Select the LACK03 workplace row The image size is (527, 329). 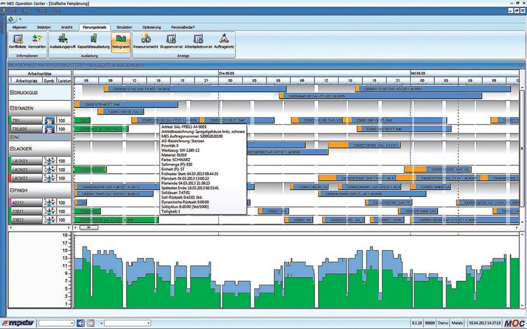(40, 178)
